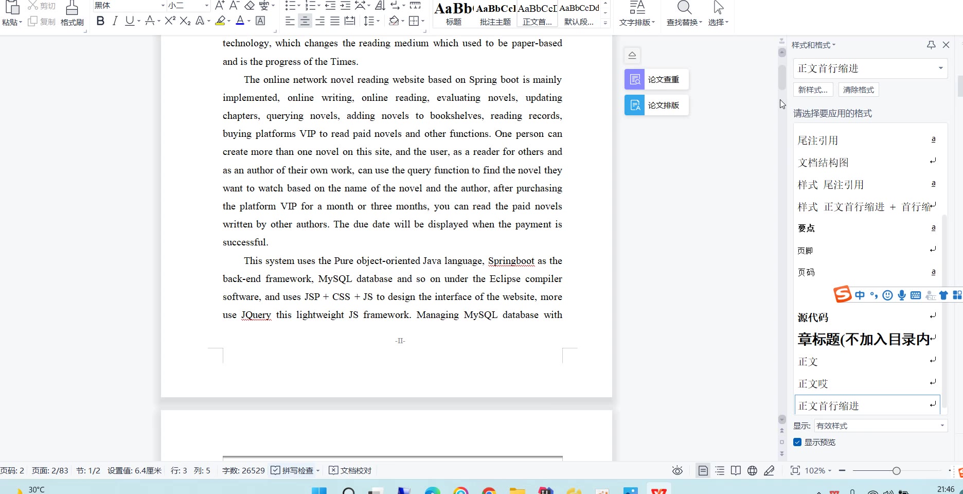Click the text highlight color marker
Viewport: 963px width, 494px height.
point(221,21)
